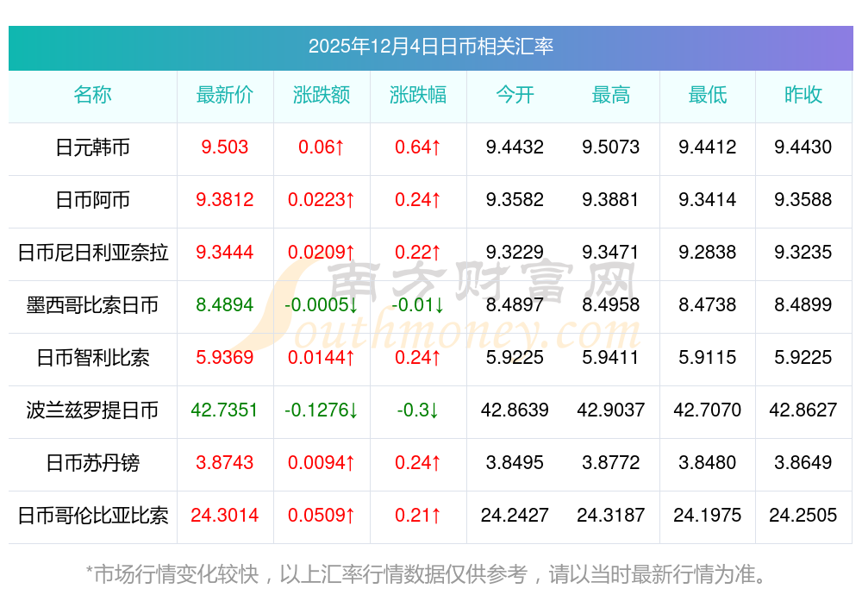Image resolution: width=862 pixels, height=601 pixels.
Task: Click latest price 24.3014
Action: 225,516
